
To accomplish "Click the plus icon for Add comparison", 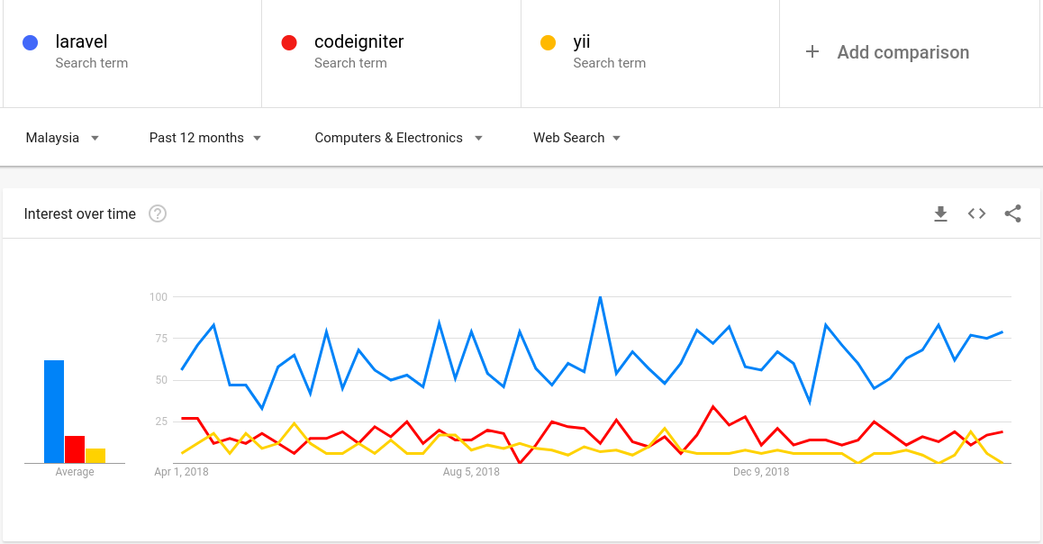I will pyautogui.click(x=812, y=52).
